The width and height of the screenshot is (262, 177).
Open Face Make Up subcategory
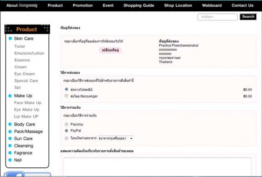coord(28,103)
